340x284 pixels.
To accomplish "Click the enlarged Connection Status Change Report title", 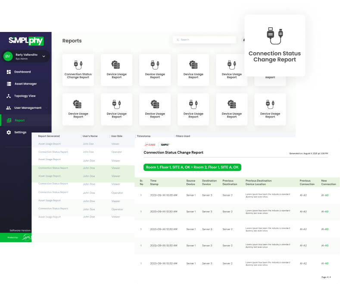I will pos(275,57).
